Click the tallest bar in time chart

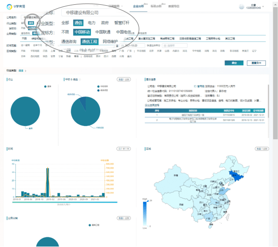point(48,183)
